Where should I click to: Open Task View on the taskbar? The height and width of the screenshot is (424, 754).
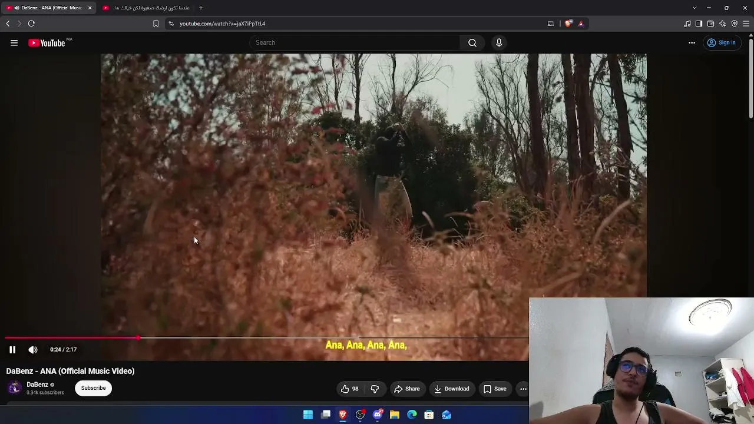click(x=326, y=415)
